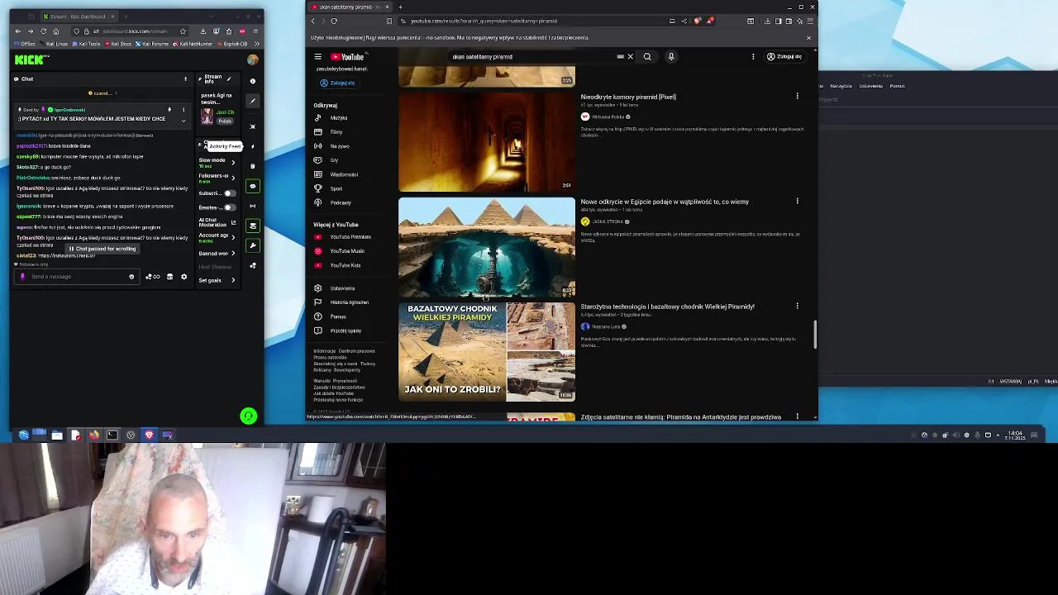Viewport: 1058px width, 595px height.
Task: Open the YouTube guide hamburger menu
Action: pos(317,57)
